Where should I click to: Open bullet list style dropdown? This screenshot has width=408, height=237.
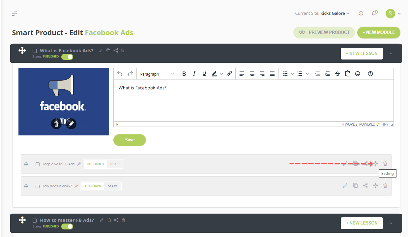click(x=292, y=74)
